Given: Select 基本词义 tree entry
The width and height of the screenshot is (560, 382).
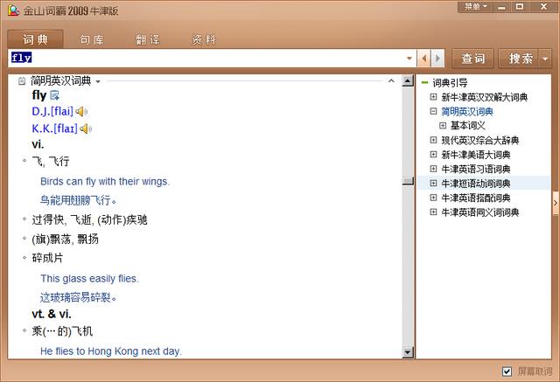Looking at the screenshot, I should click(467, 126).
